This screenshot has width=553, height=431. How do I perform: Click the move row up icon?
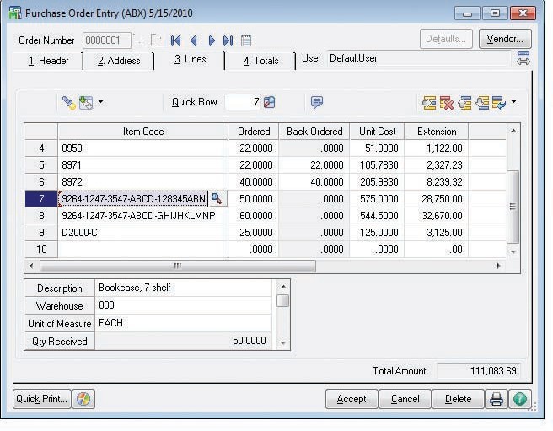coord(464,103)
